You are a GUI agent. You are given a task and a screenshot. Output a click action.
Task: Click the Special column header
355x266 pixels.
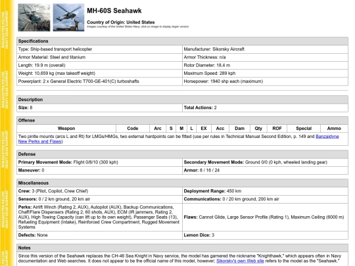click(304, 129)
